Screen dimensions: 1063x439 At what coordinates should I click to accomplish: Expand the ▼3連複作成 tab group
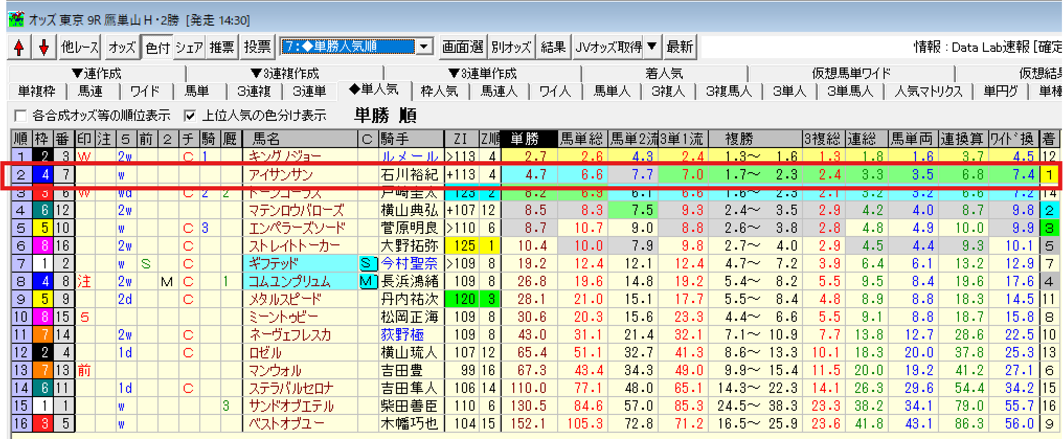point(285,73)
